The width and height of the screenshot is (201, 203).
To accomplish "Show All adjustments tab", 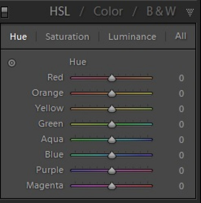I will [x=181, y=36].
